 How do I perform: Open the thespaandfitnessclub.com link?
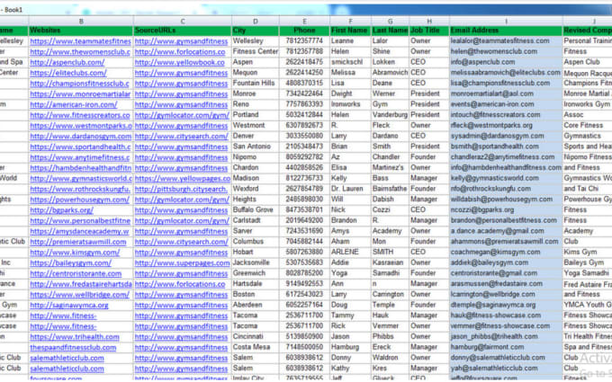[x=73, y=347]
